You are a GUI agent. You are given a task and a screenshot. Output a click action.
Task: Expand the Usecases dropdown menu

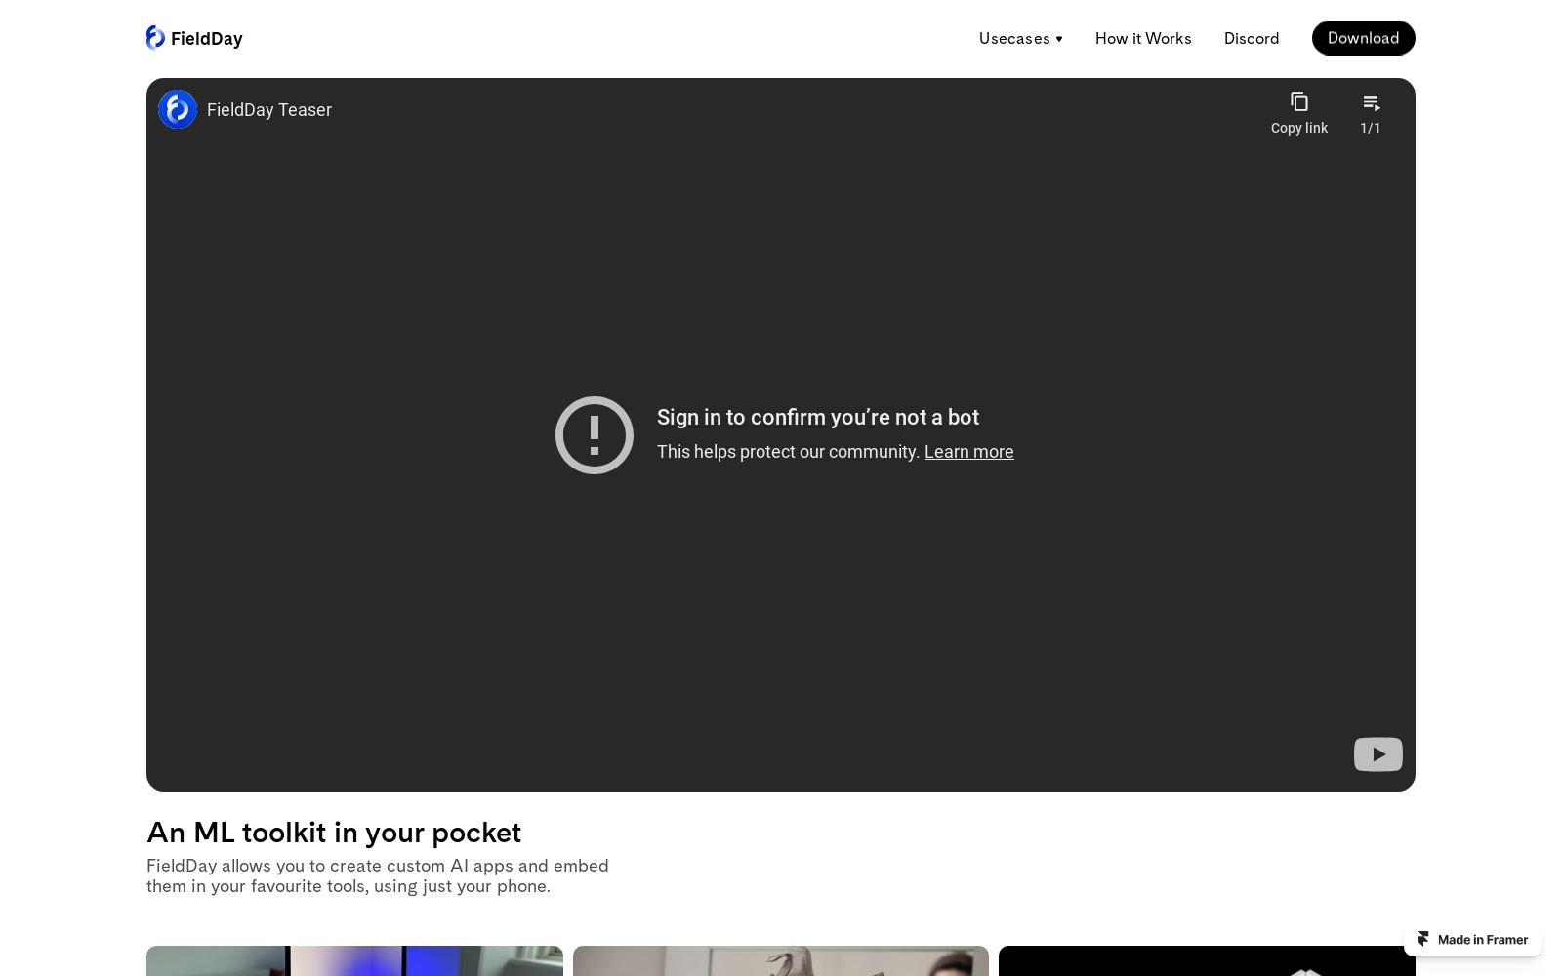1021,38
